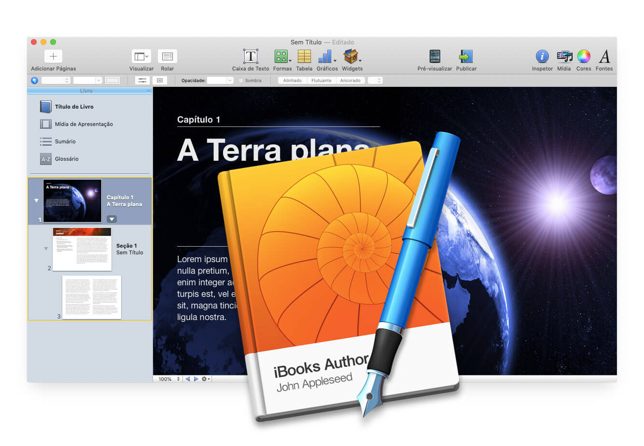Select the Ancorado placement option
644x446 pixels.
tap(350, 81)
